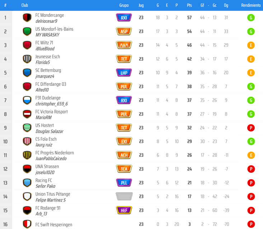Select the EXI group badge for CS Fola Esch
This screenshot has height=229, width=263.
[124, 142]
